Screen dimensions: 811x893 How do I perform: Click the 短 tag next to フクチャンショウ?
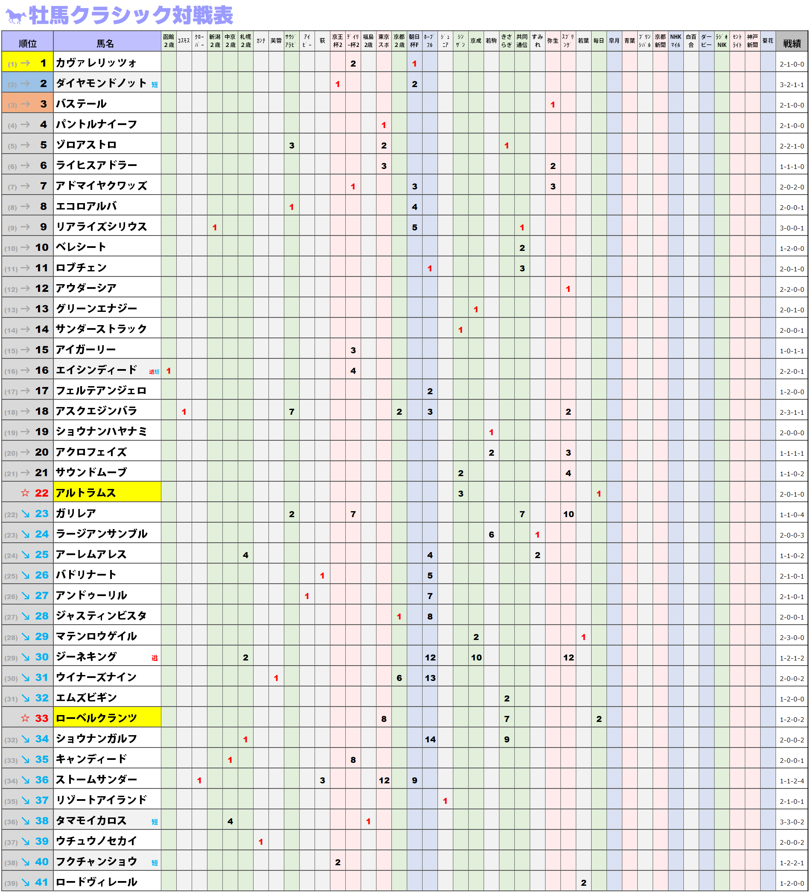point(155,863)
